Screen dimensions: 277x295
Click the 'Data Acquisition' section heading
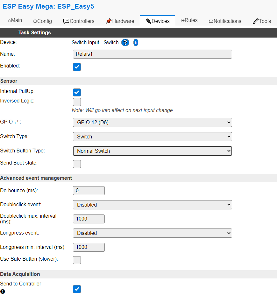(x=20, y=274)
